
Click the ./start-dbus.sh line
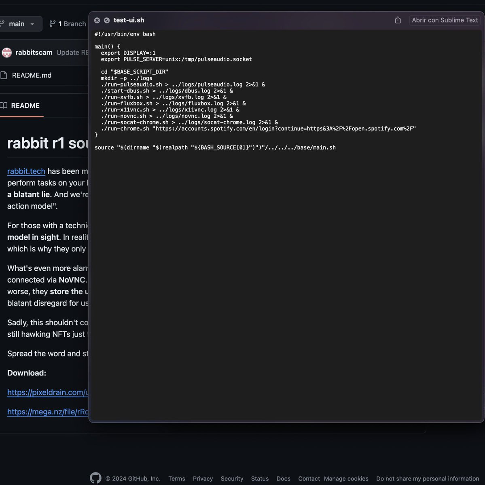pyautogui.click(x=167, y=91)
